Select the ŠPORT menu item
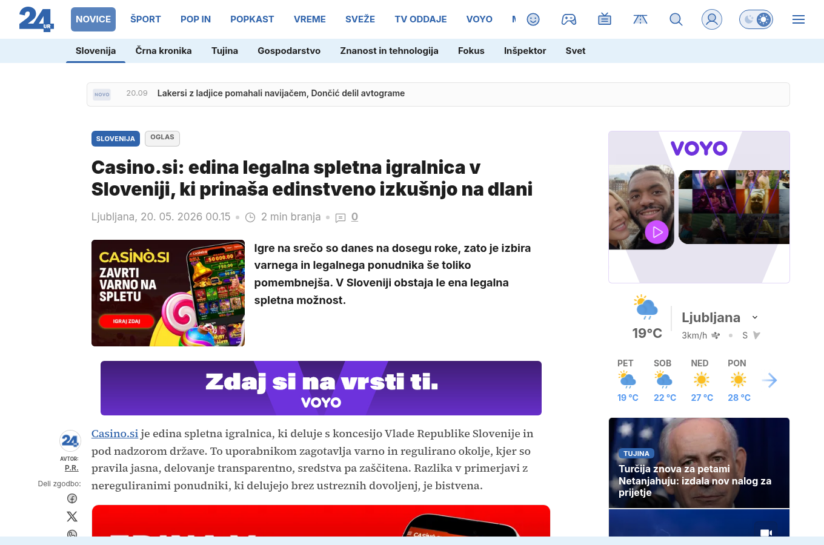This screenshot has width=824, height=545. click(145, 19)
